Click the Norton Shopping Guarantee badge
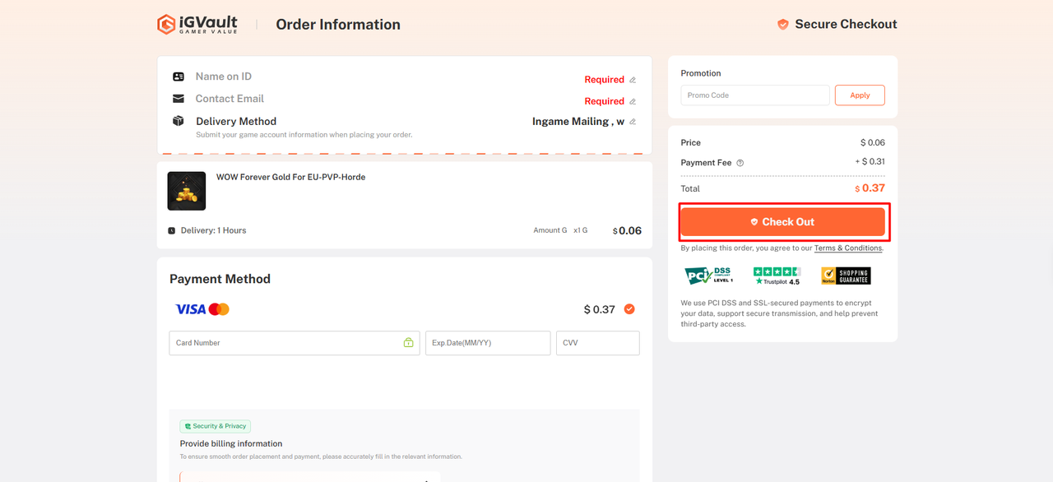Image resolution: width=1053 pixels, height=482 pixels. tap(846, 276)
